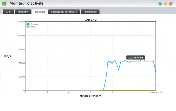Minimize the window with the yellow button
The image size is (176, 111).
coord(165,4)
